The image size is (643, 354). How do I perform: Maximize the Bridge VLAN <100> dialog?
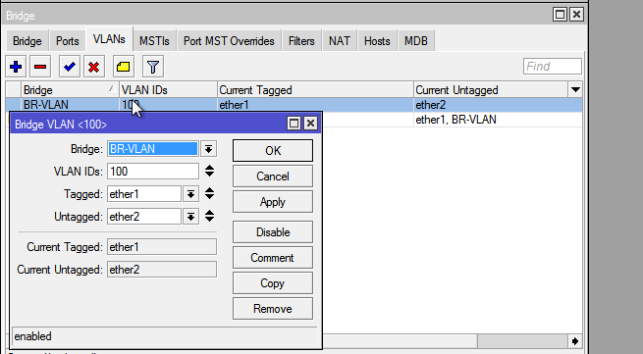[294, 124]
